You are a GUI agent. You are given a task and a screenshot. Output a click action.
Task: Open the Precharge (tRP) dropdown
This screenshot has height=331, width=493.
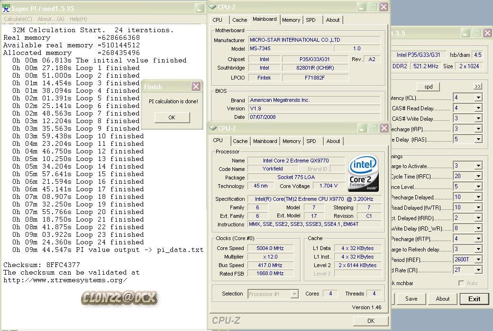[478, 129]
